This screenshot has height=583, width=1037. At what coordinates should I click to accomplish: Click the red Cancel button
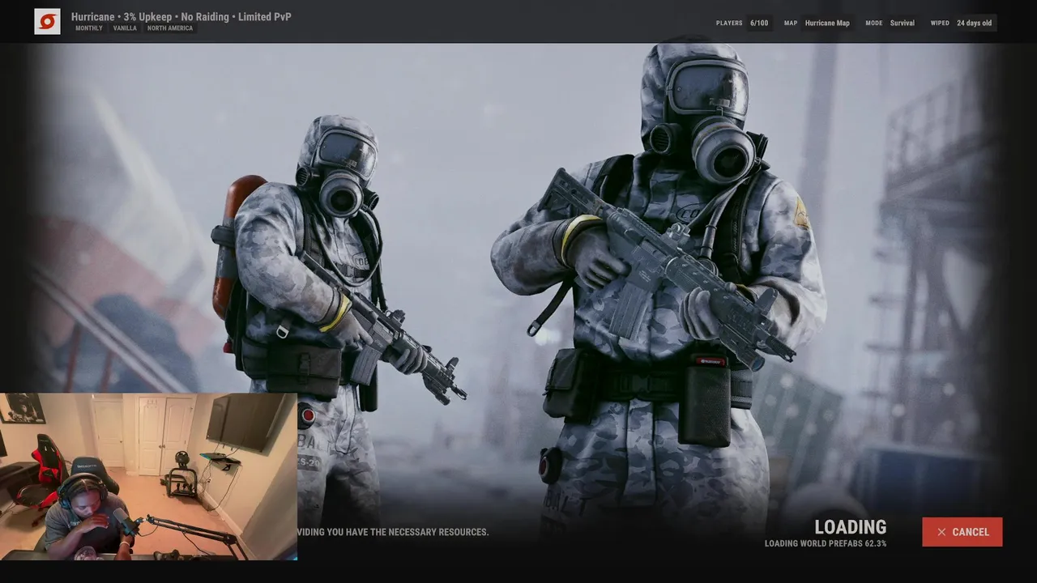(962, 532)
